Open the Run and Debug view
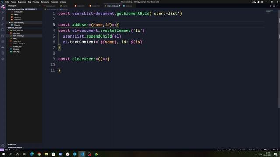This screenshot has width=280, height=157. click(x=3, y=24)
